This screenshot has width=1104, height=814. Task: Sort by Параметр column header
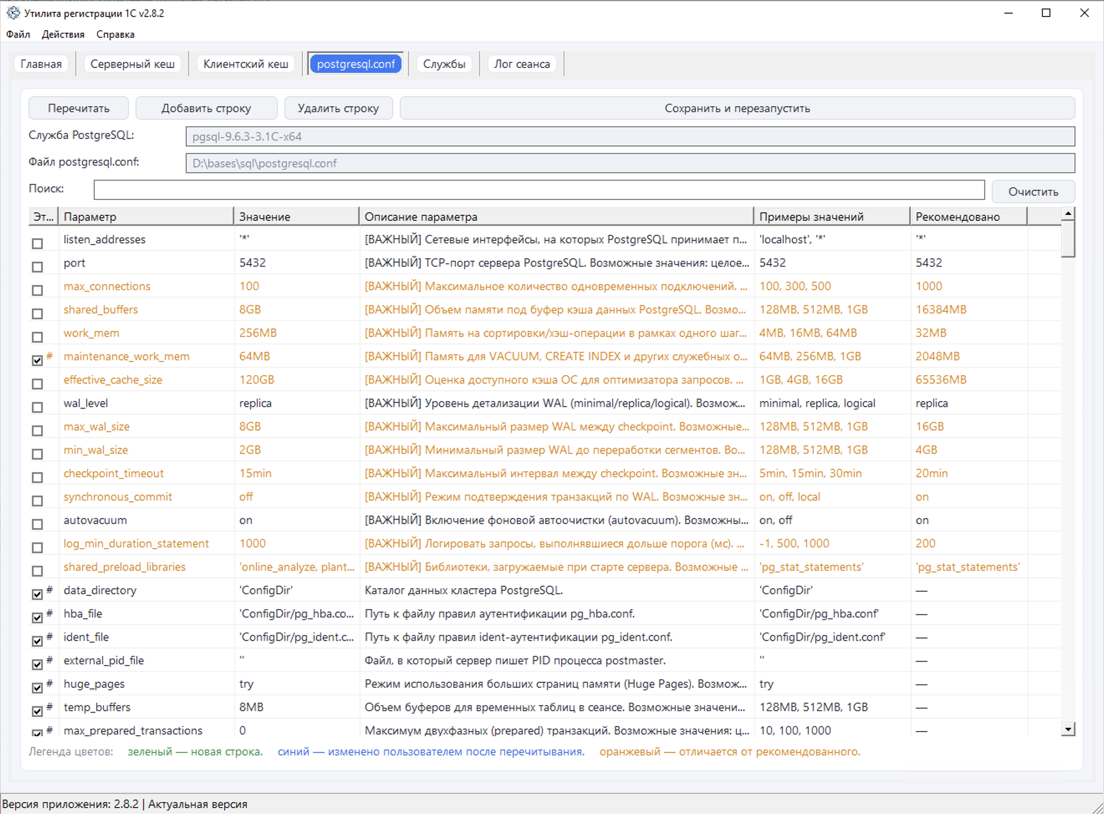coord(146,217)
